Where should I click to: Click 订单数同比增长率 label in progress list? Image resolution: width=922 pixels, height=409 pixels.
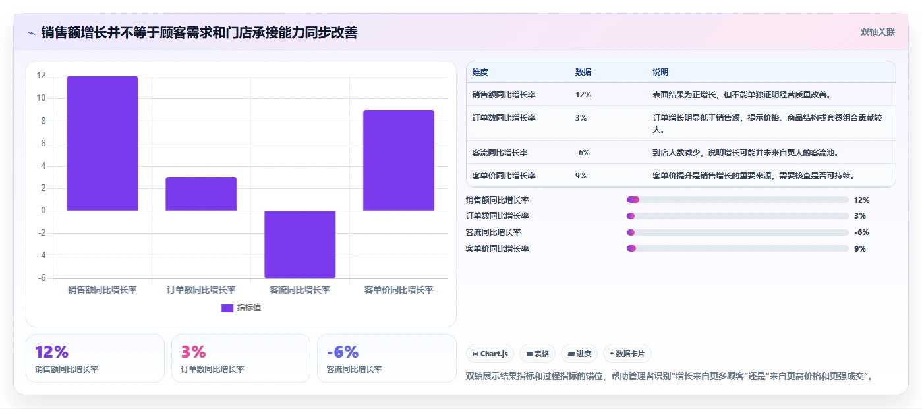(497, 216)
